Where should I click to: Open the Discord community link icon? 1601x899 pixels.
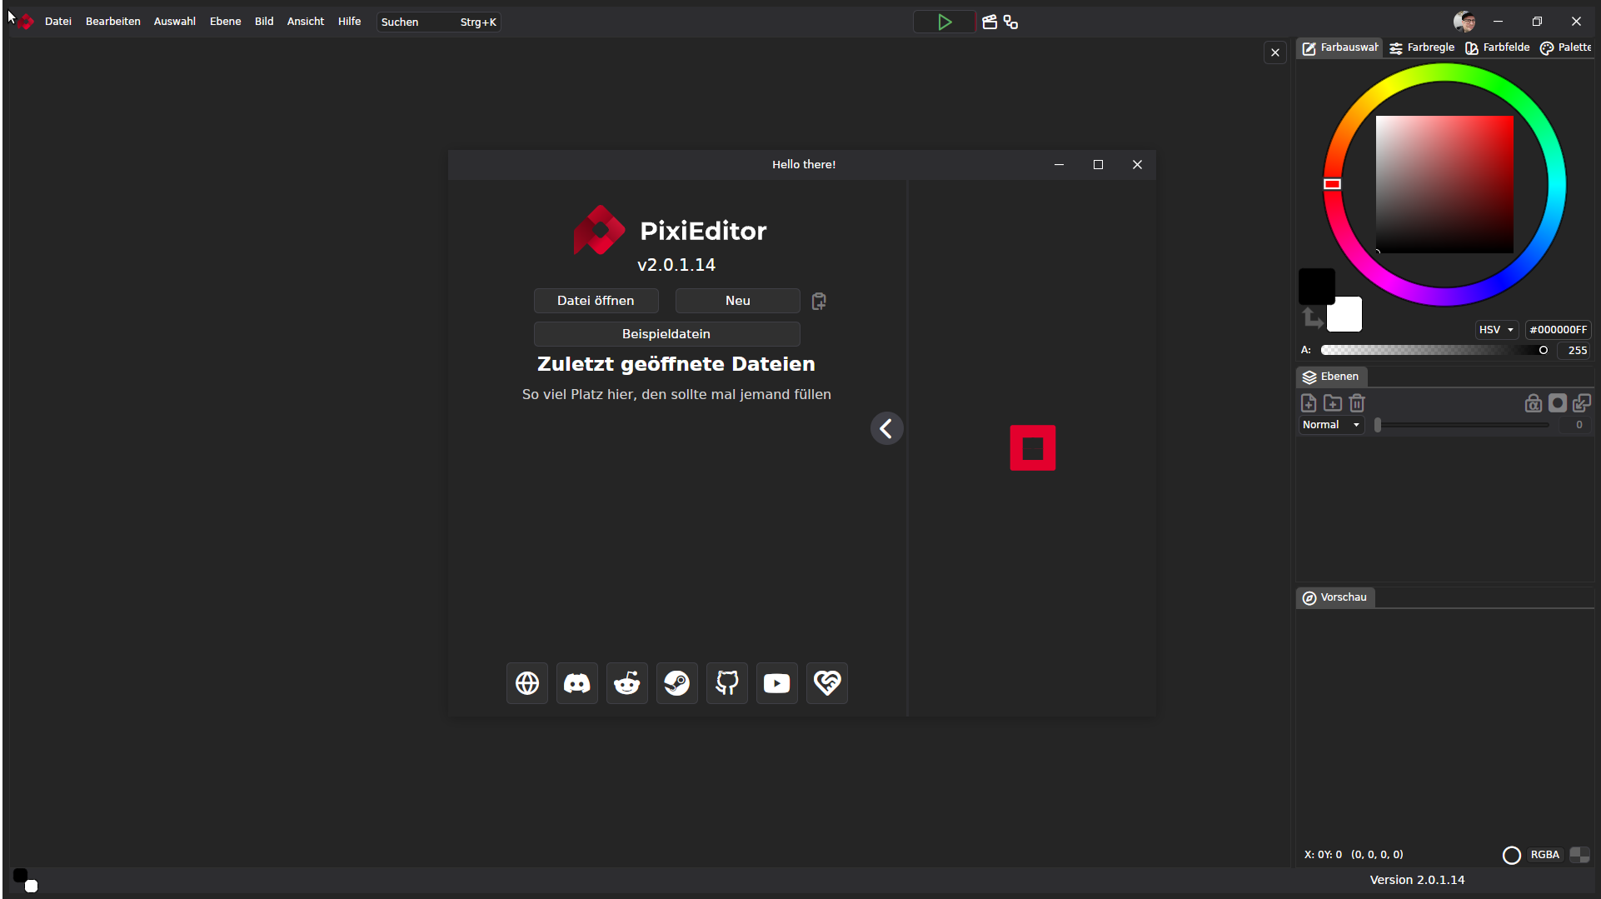click(576, 683)
